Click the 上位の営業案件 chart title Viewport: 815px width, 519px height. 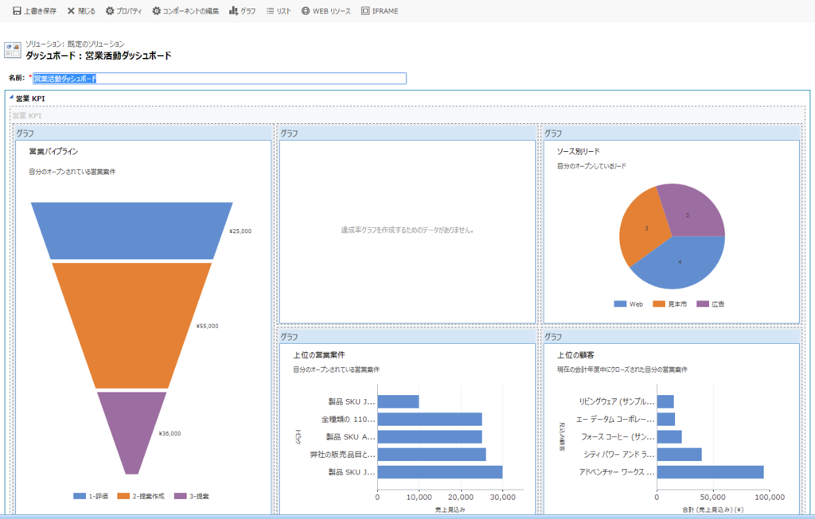pyautogui.click(x=319, y=355)
